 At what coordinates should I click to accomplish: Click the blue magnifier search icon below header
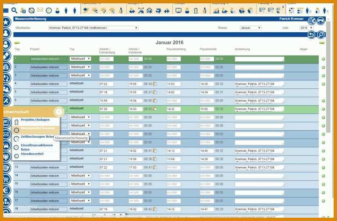(321, 35)
